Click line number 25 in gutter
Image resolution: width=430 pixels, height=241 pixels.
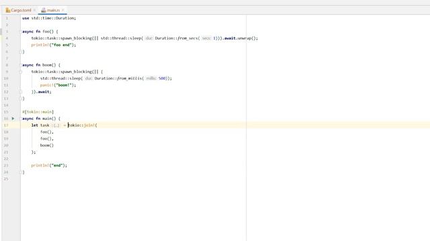(x=6, y=179)
